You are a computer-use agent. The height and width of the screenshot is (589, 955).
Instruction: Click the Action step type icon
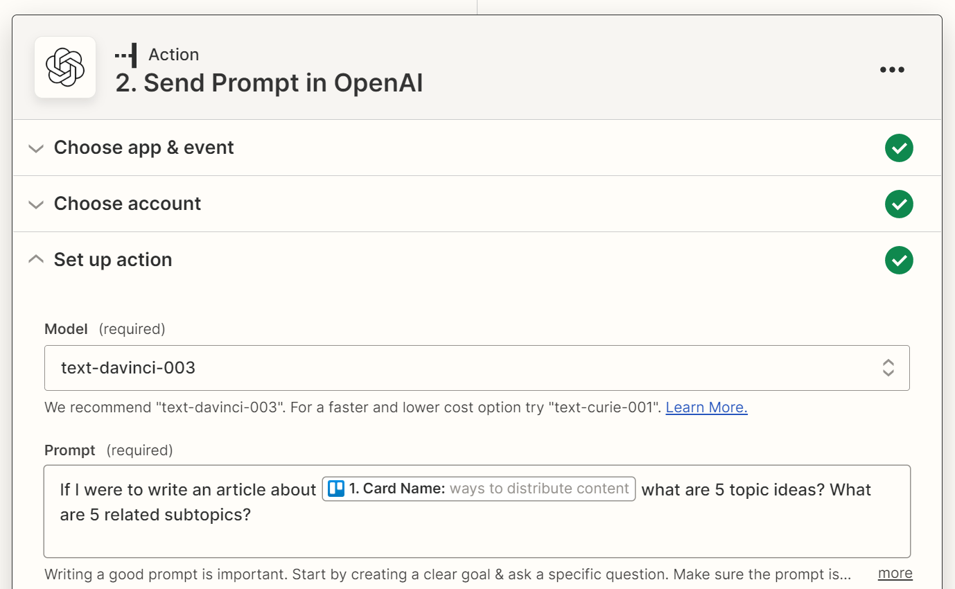126,55
